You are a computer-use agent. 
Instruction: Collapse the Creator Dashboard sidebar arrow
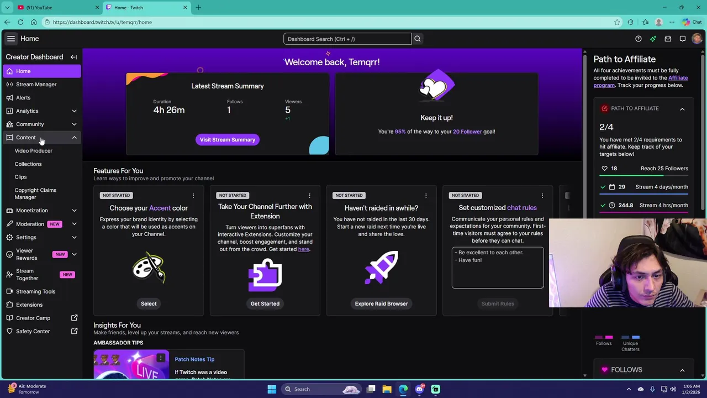tap(73, 57)
